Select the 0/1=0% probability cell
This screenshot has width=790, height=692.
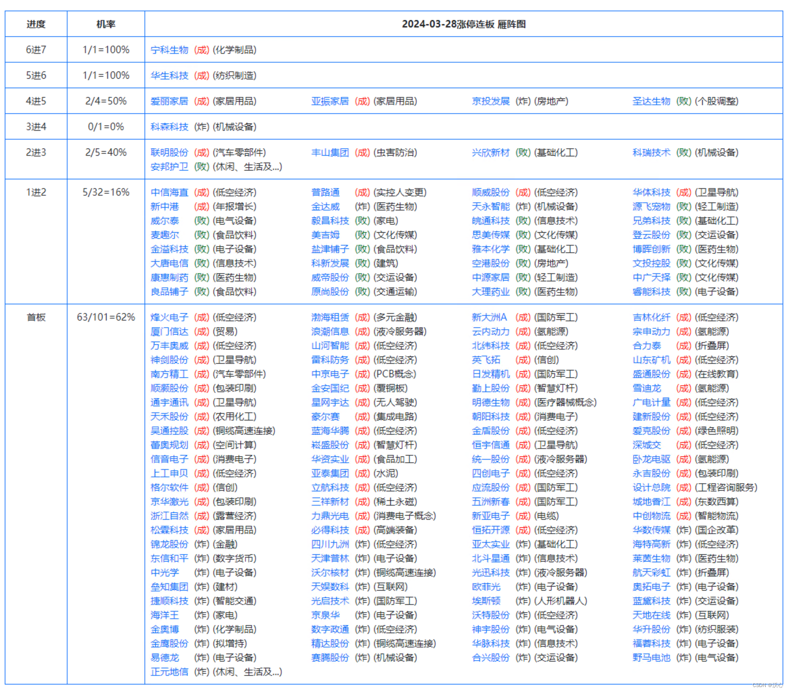point(106,127)
